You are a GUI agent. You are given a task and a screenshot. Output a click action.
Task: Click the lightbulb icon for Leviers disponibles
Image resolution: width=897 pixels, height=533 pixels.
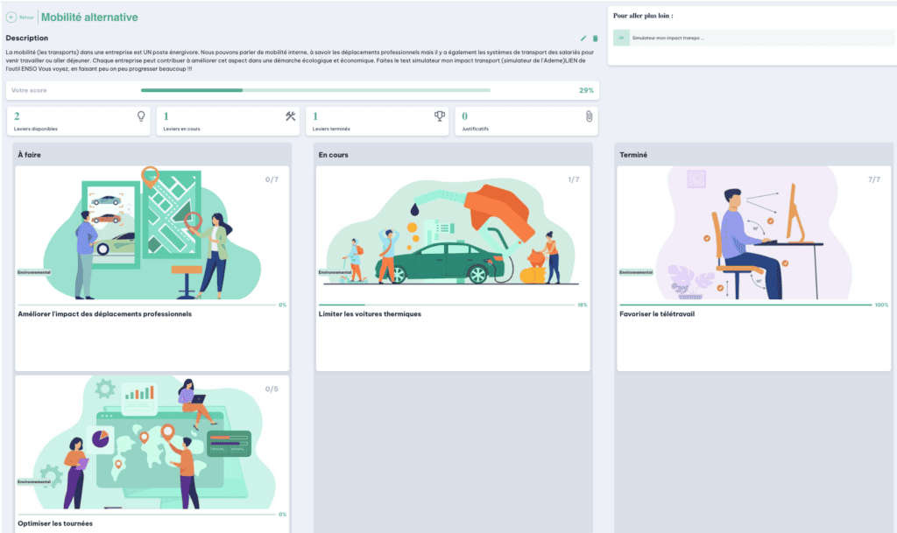coord(141,116)
